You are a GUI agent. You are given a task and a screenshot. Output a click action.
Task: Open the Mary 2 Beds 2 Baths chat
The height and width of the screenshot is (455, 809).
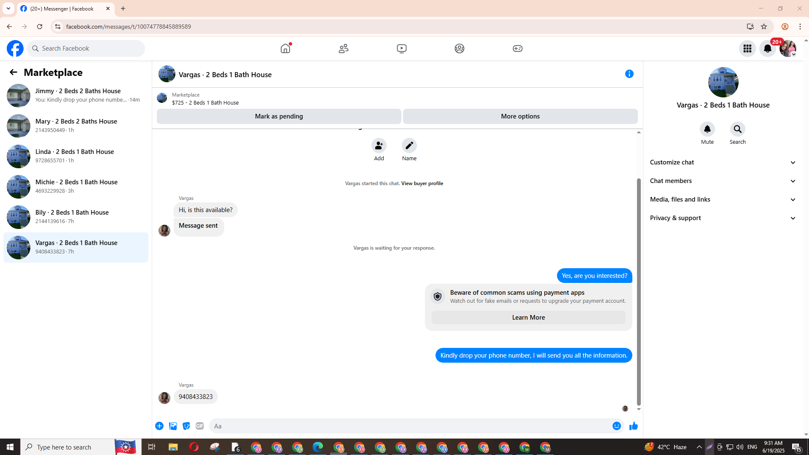pos(76,126)
